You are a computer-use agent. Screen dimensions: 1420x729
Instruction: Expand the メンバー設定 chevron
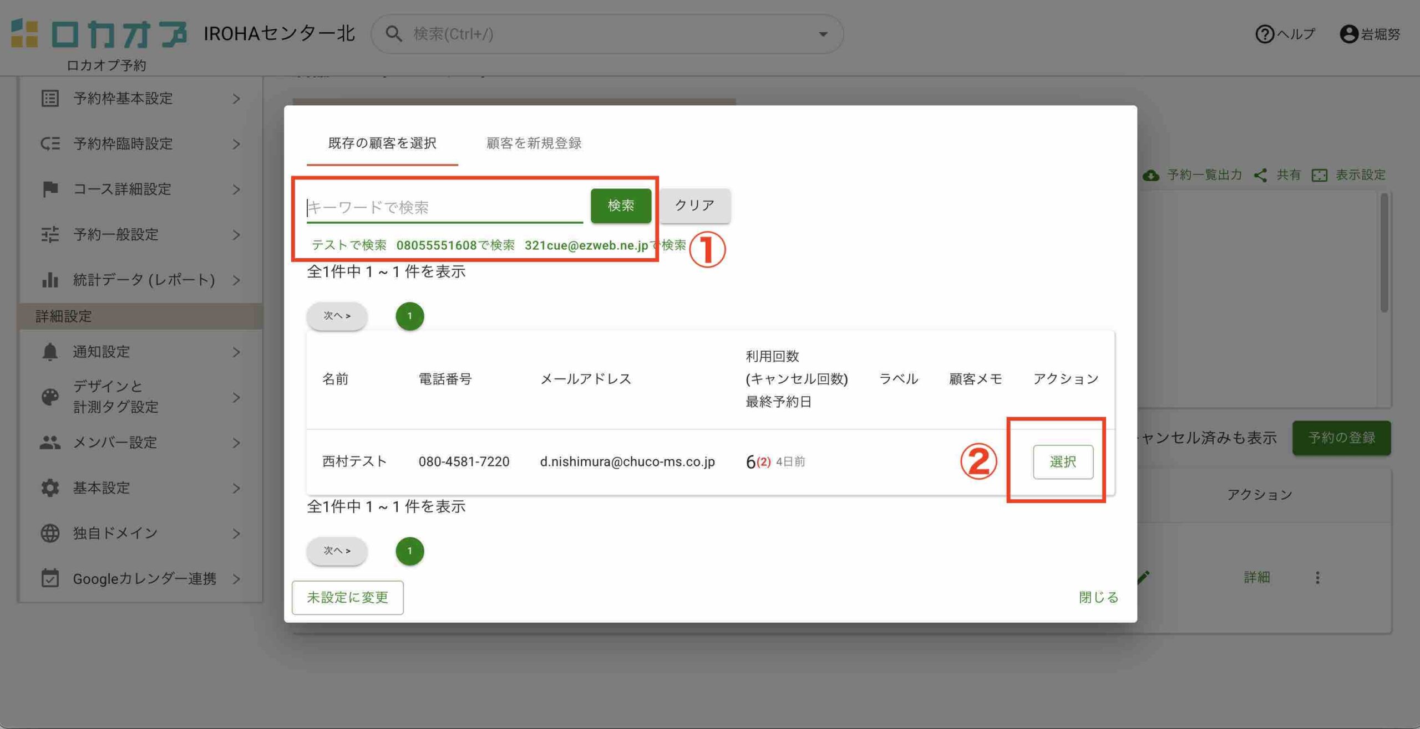click(236, 443)
